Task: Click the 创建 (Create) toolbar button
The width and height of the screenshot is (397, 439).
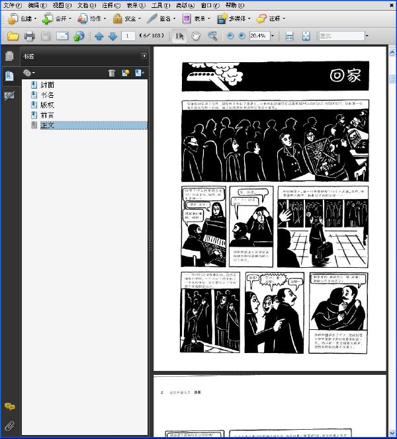Action: [x=22, y=19]
